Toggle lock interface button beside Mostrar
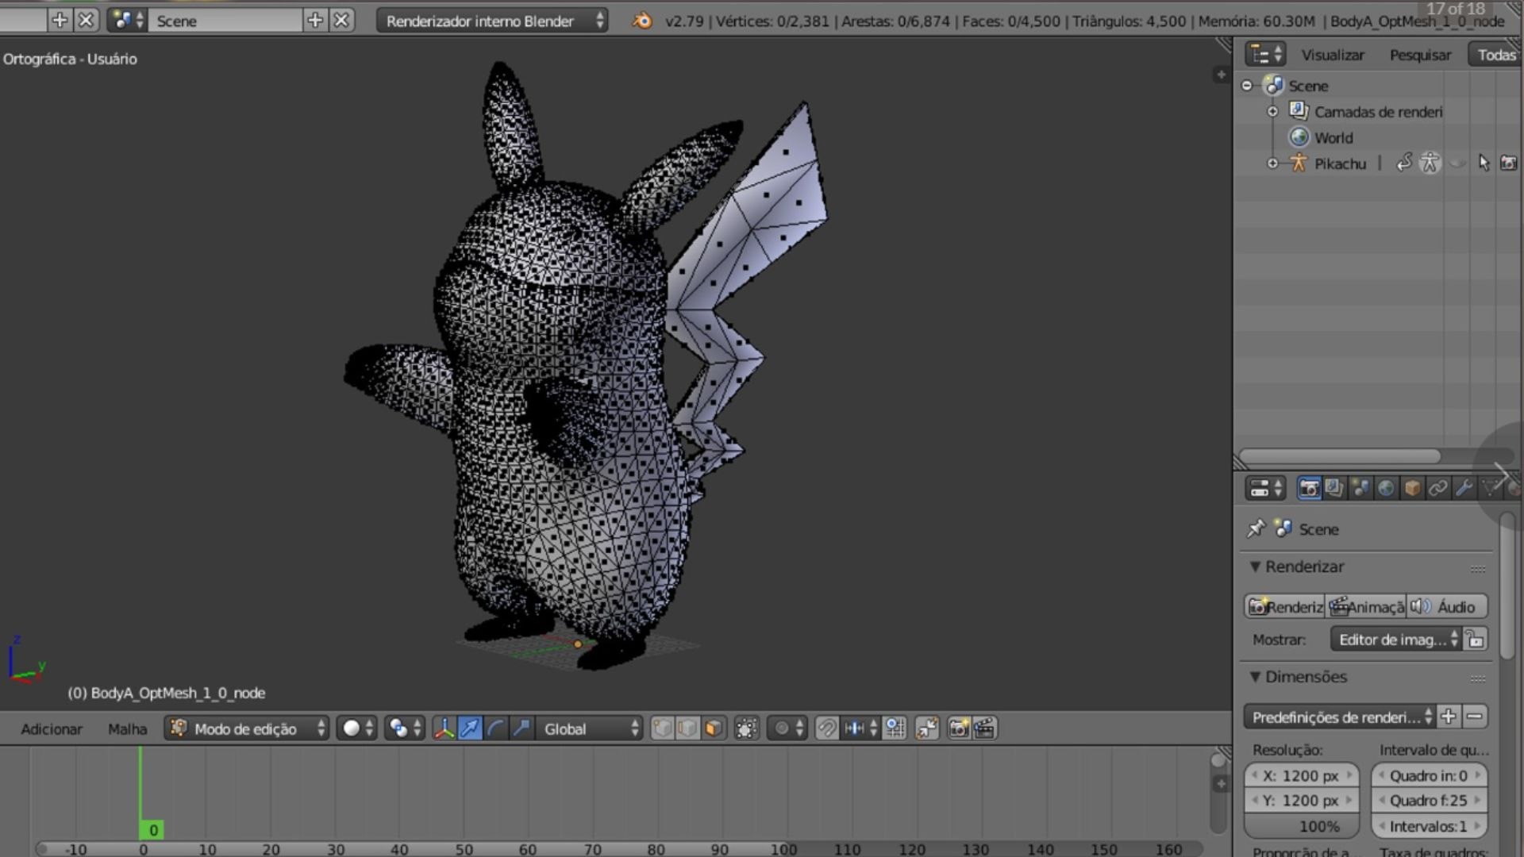The image size is (1524, 857). coord(1476,640)
